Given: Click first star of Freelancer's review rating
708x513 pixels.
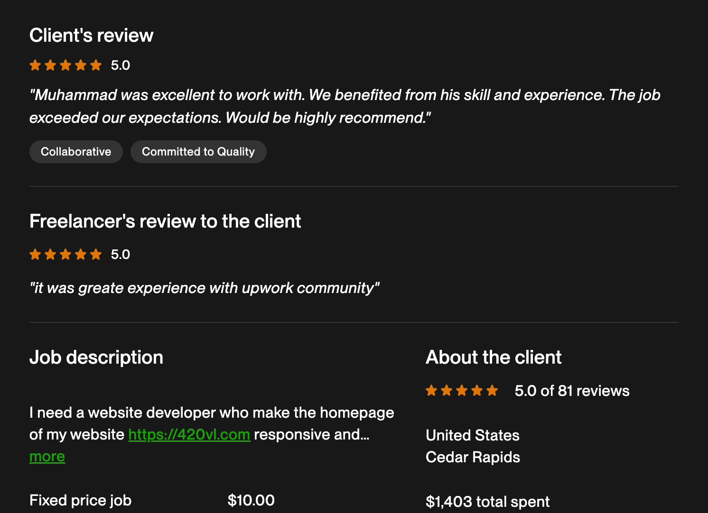Looking at the screenshot, I should (35, 255).
